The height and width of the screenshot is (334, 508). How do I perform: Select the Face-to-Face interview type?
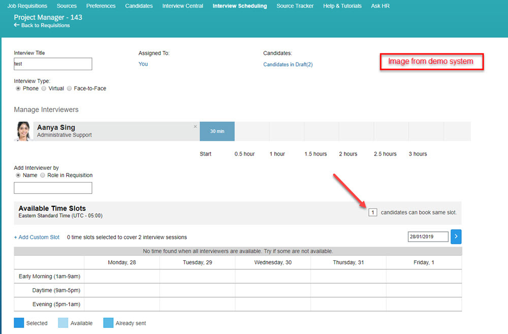(69, 88)
